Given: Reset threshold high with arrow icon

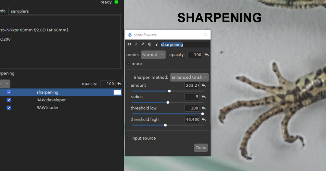Looking at the screenshot, I should pyautogui.click(x=204, y=119).
